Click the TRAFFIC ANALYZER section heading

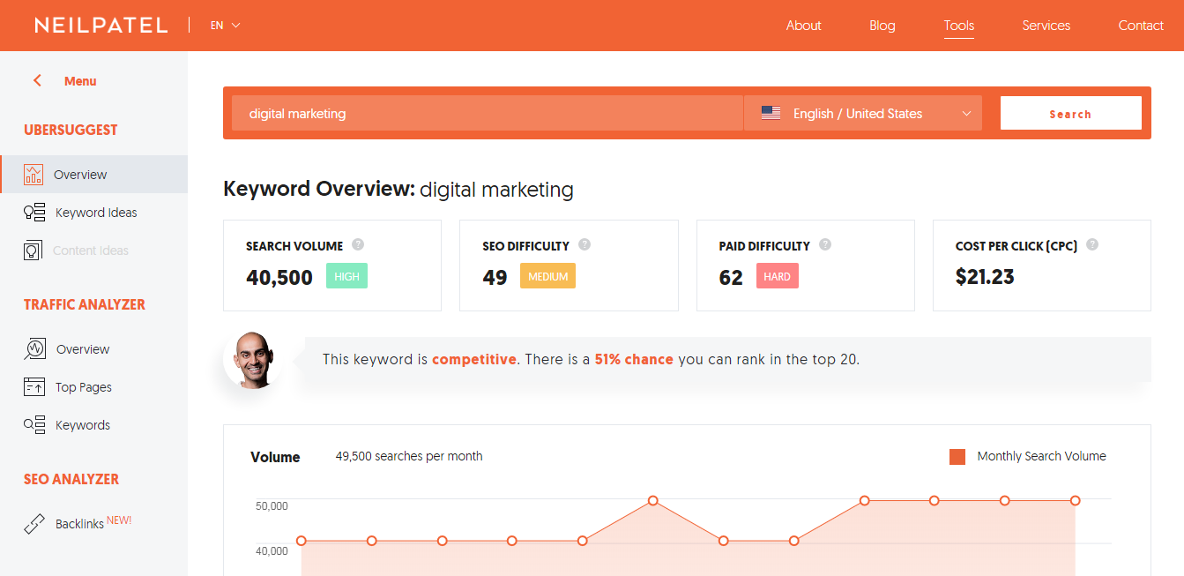85,304
